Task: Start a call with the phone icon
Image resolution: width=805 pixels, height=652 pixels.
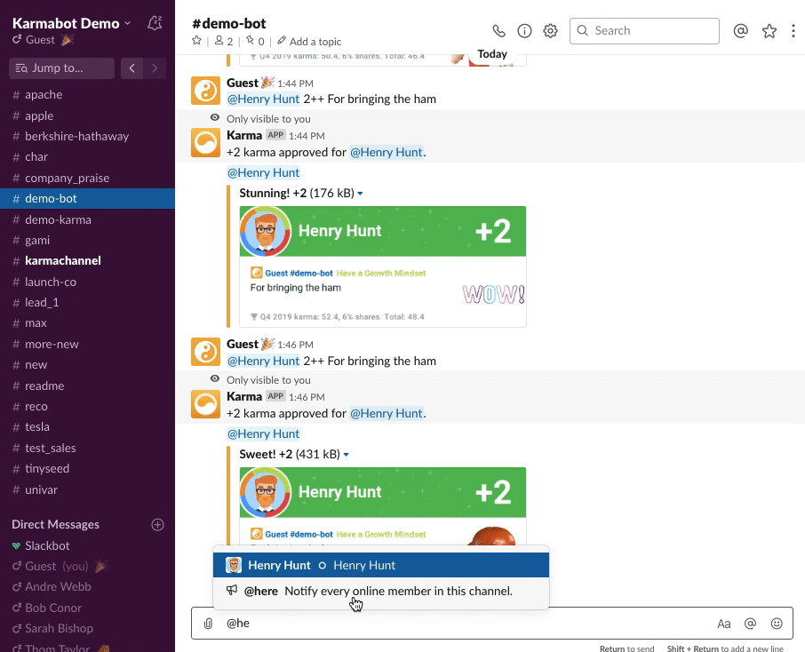Action: pyautogui.click(x=498, y=31)
